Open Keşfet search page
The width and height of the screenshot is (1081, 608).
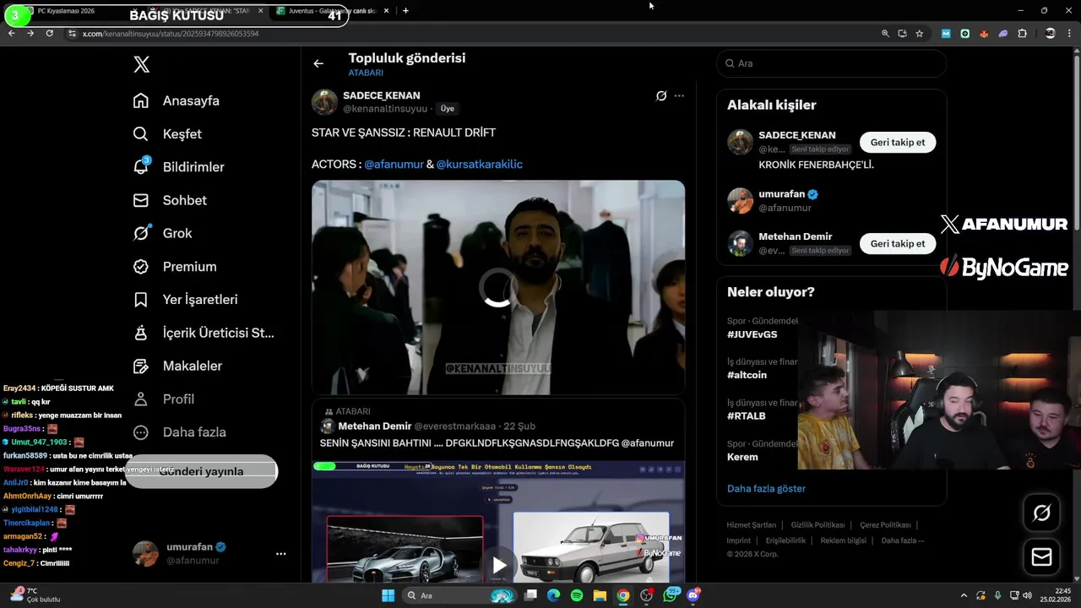[x=167, y=133]
